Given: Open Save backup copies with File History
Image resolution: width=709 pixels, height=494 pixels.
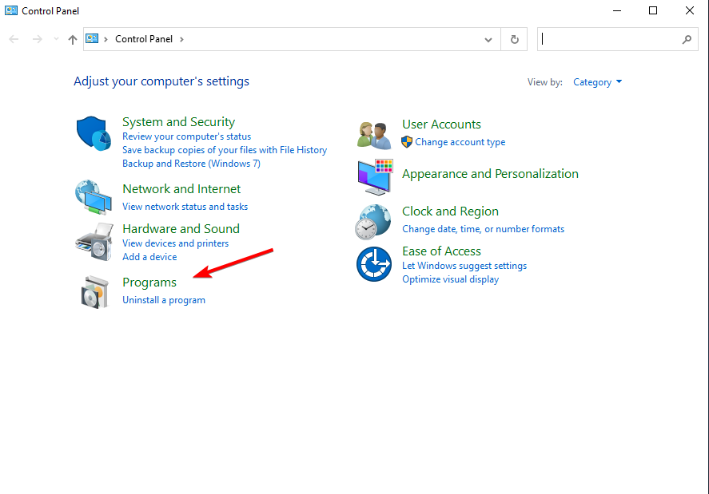Looking at the screenshot, I should [x=225, y=150].
